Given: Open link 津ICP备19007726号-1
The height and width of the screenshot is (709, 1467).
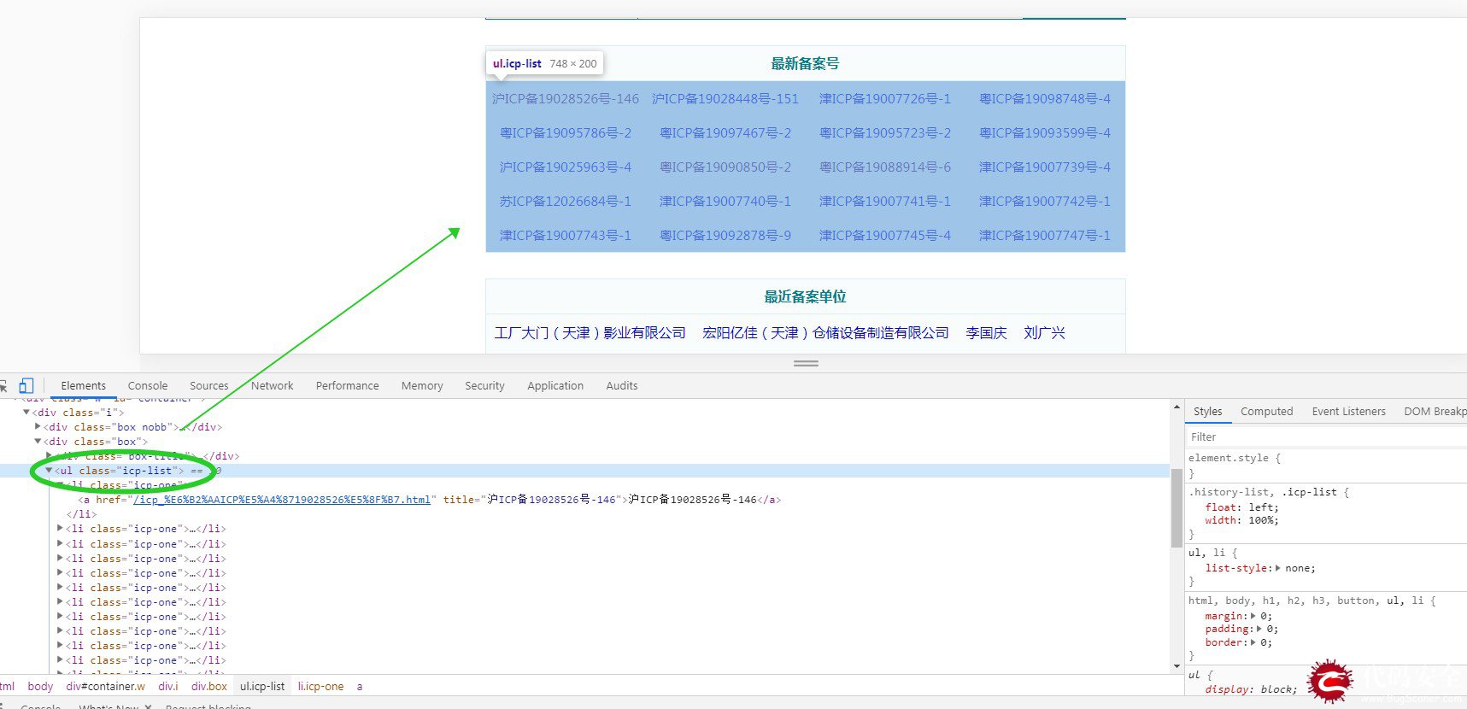Looking at the screenshot, I should (x=885, y=99).
